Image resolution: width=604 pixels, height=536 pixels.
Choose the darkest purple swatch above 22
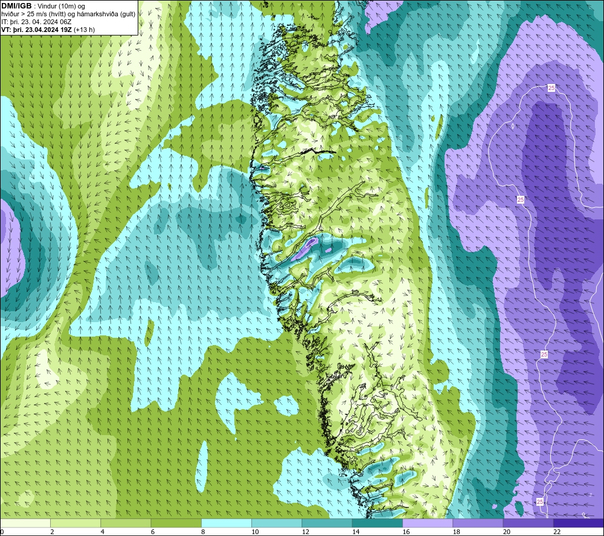point(579,523)
